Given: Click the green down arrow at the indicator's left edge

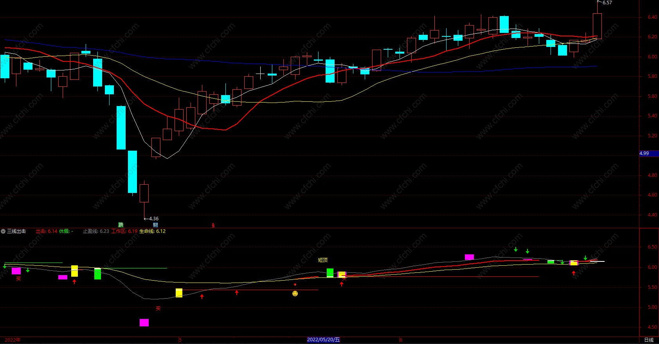Looking at the screenshot, I should 5,266.
